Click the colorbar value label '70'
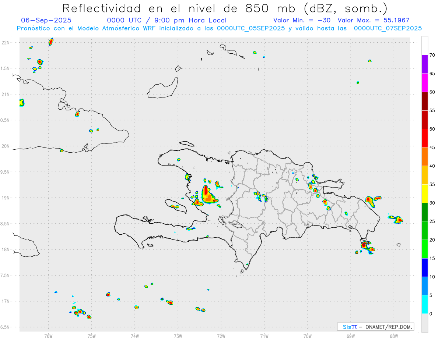The height and width of the screenshot is (341, 442). (432, 55)
